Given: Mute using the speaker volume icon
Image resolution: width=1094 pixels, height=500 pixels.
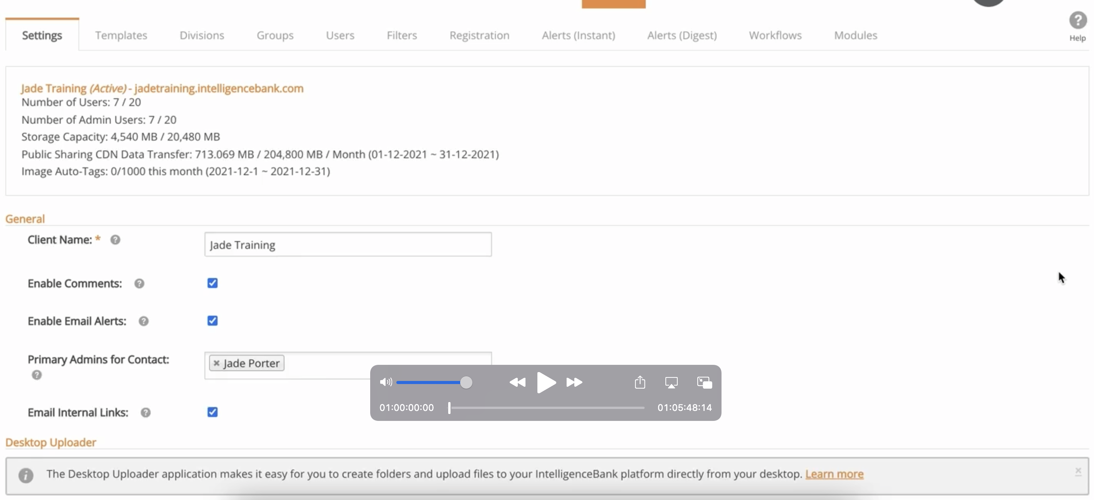Looking at the screenshot, I should pos(386,382).
